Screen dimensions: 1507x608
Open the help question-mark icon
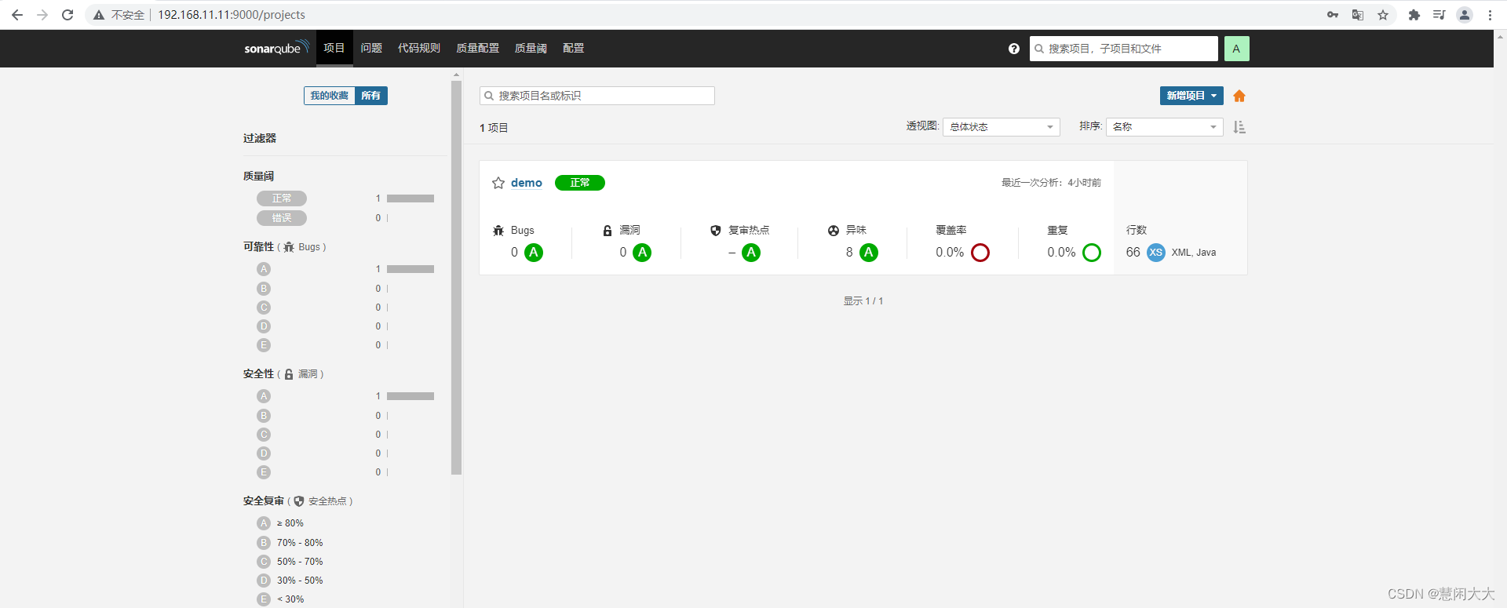coord(1014,49)
